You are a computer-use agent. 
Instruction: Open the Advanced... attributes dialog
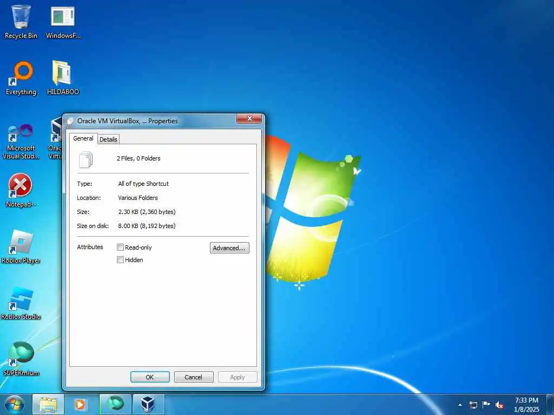pyautogui.click(x=229, y=247)
